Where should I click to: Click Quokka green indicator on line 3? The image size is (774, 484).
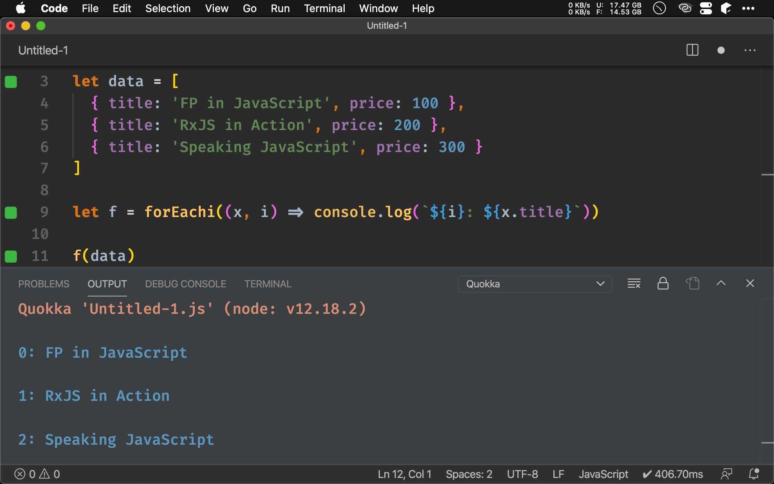[11, 82]
